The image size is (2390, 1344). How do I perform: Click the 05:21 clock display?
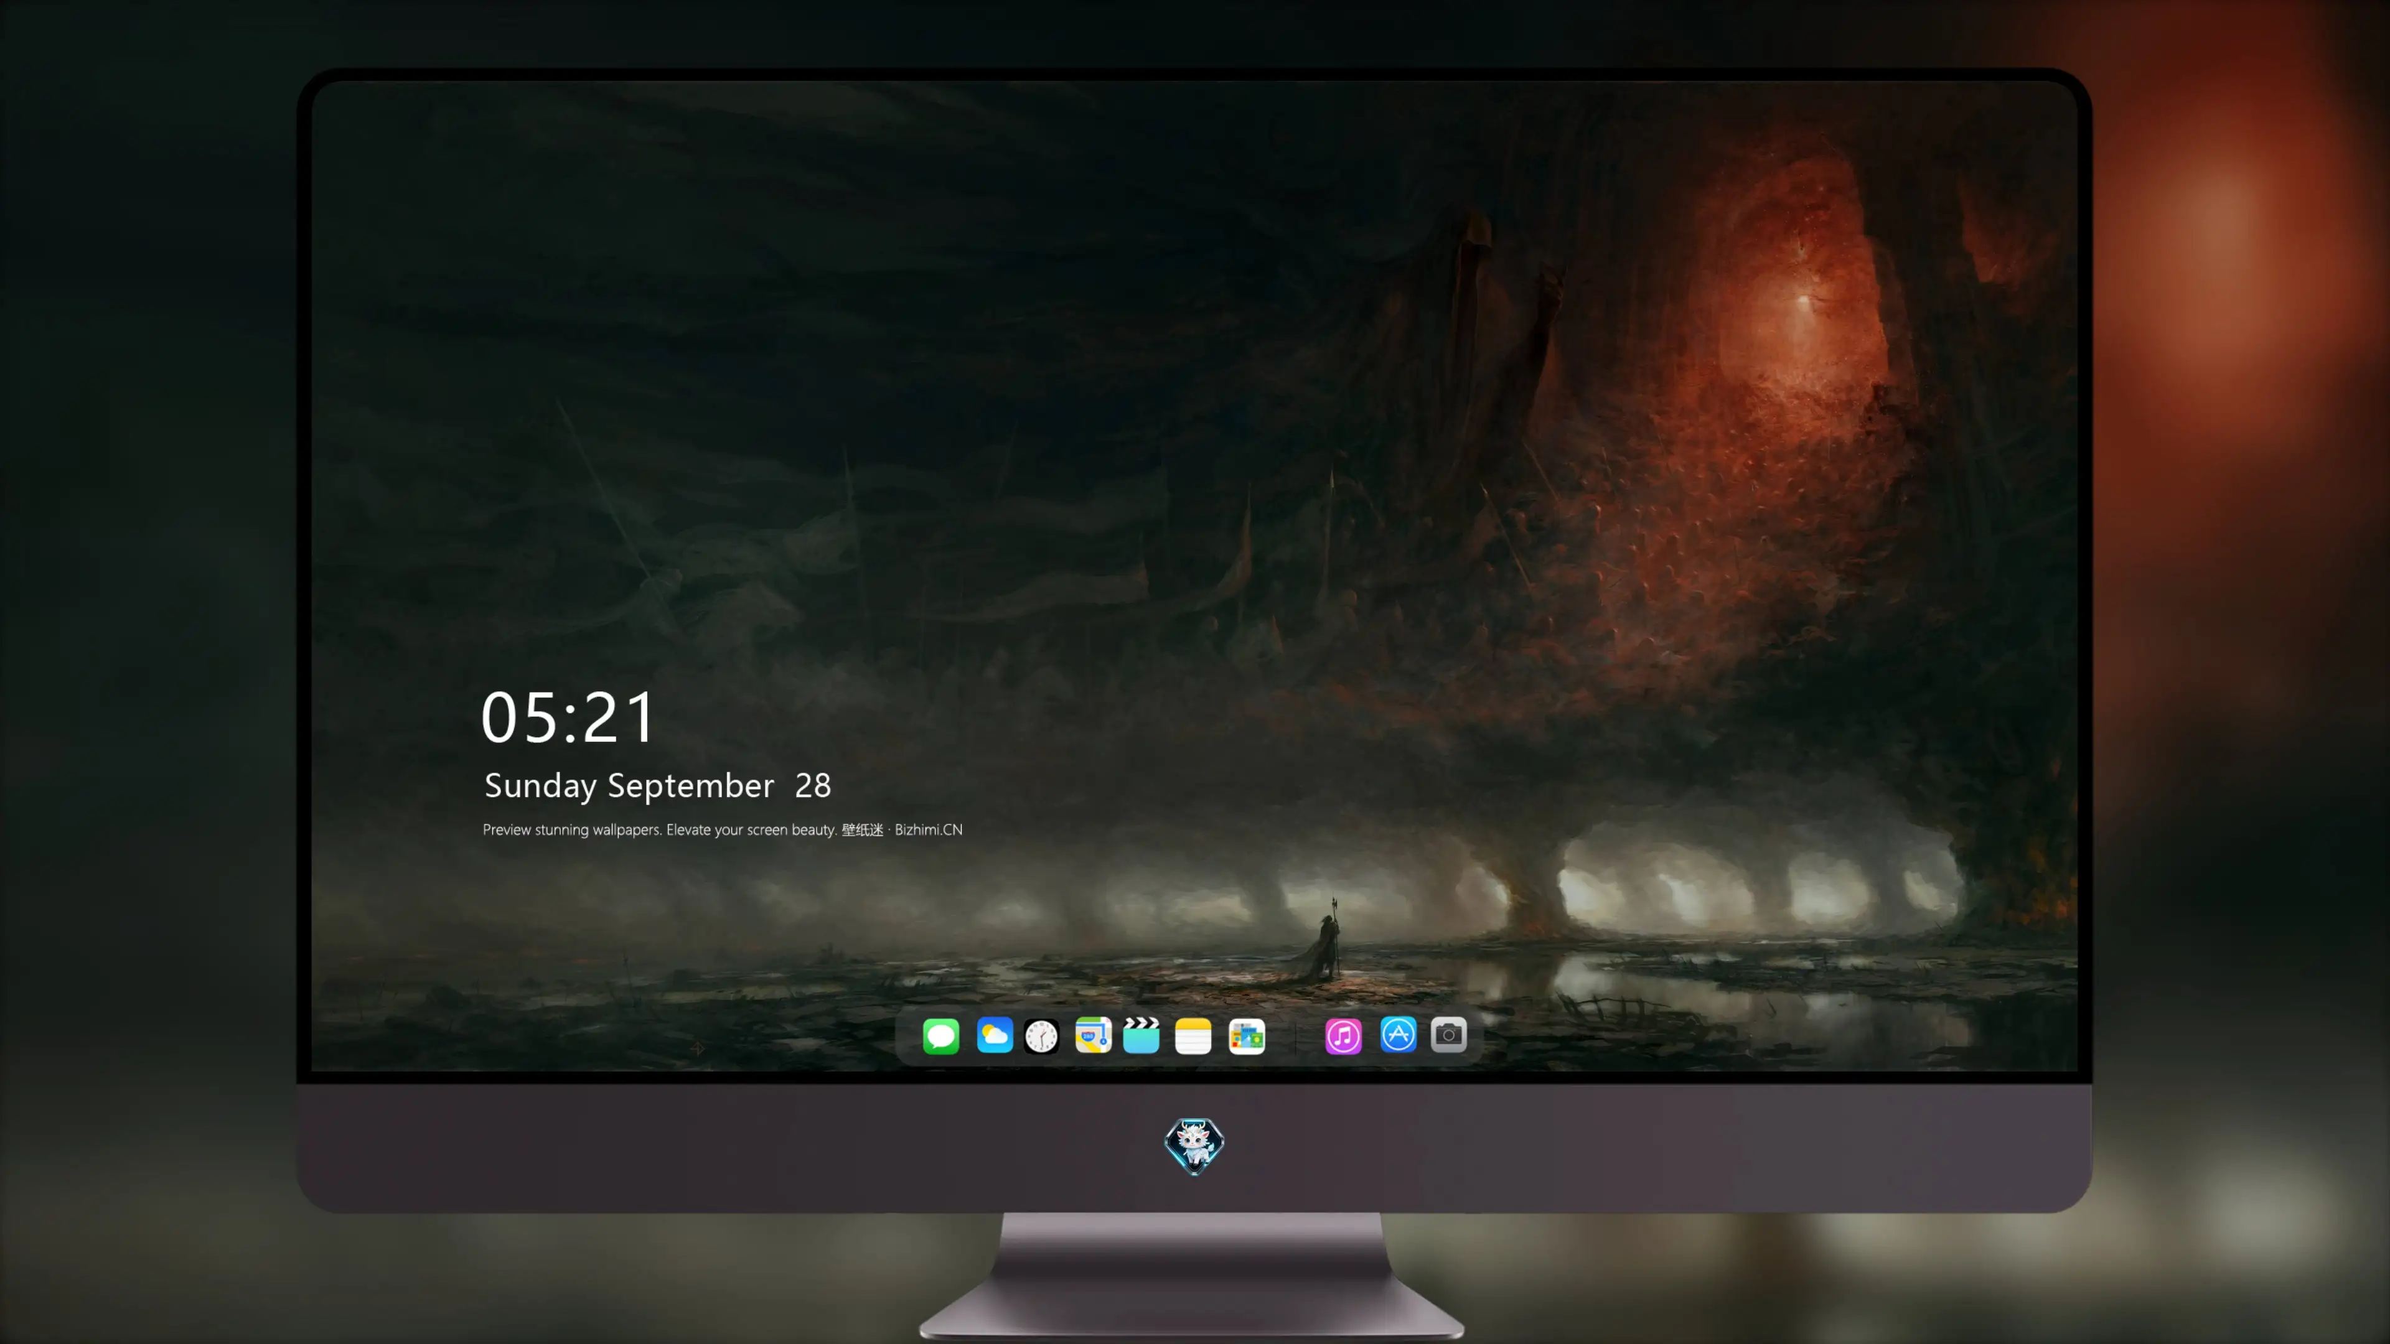pos(568,718)
